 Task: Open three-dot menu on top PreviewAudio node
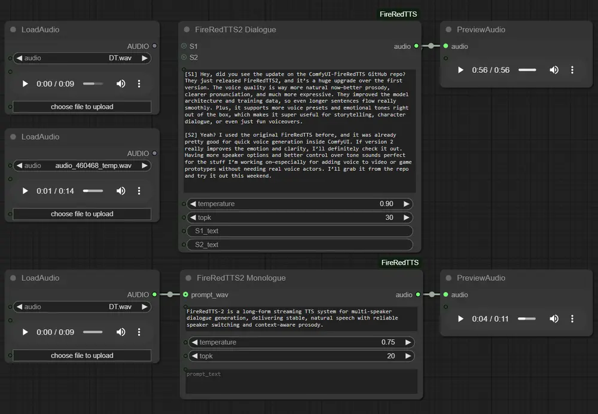(x=572, y=70)
